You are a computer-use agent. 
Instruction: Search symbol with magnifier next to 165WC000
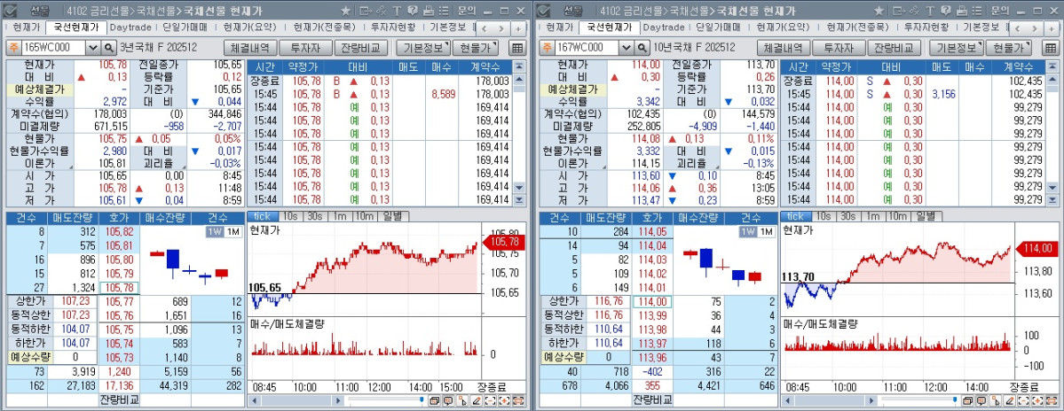point(109,48)
